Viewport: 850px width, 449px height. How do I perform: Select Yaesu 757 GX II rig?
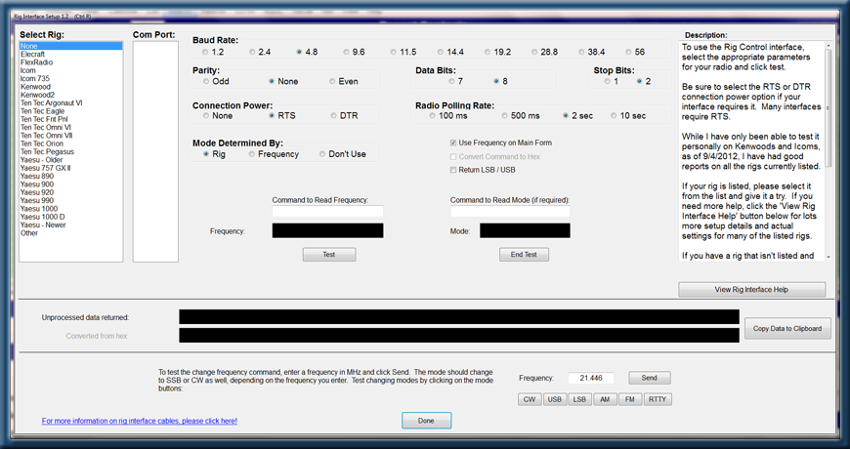click(71, 168)
